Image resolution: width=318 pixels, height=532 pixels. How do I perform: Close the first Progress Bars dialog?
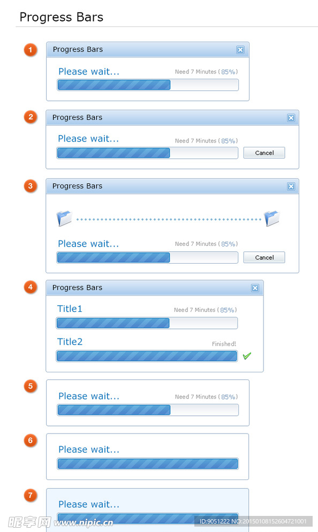(240, 50)
